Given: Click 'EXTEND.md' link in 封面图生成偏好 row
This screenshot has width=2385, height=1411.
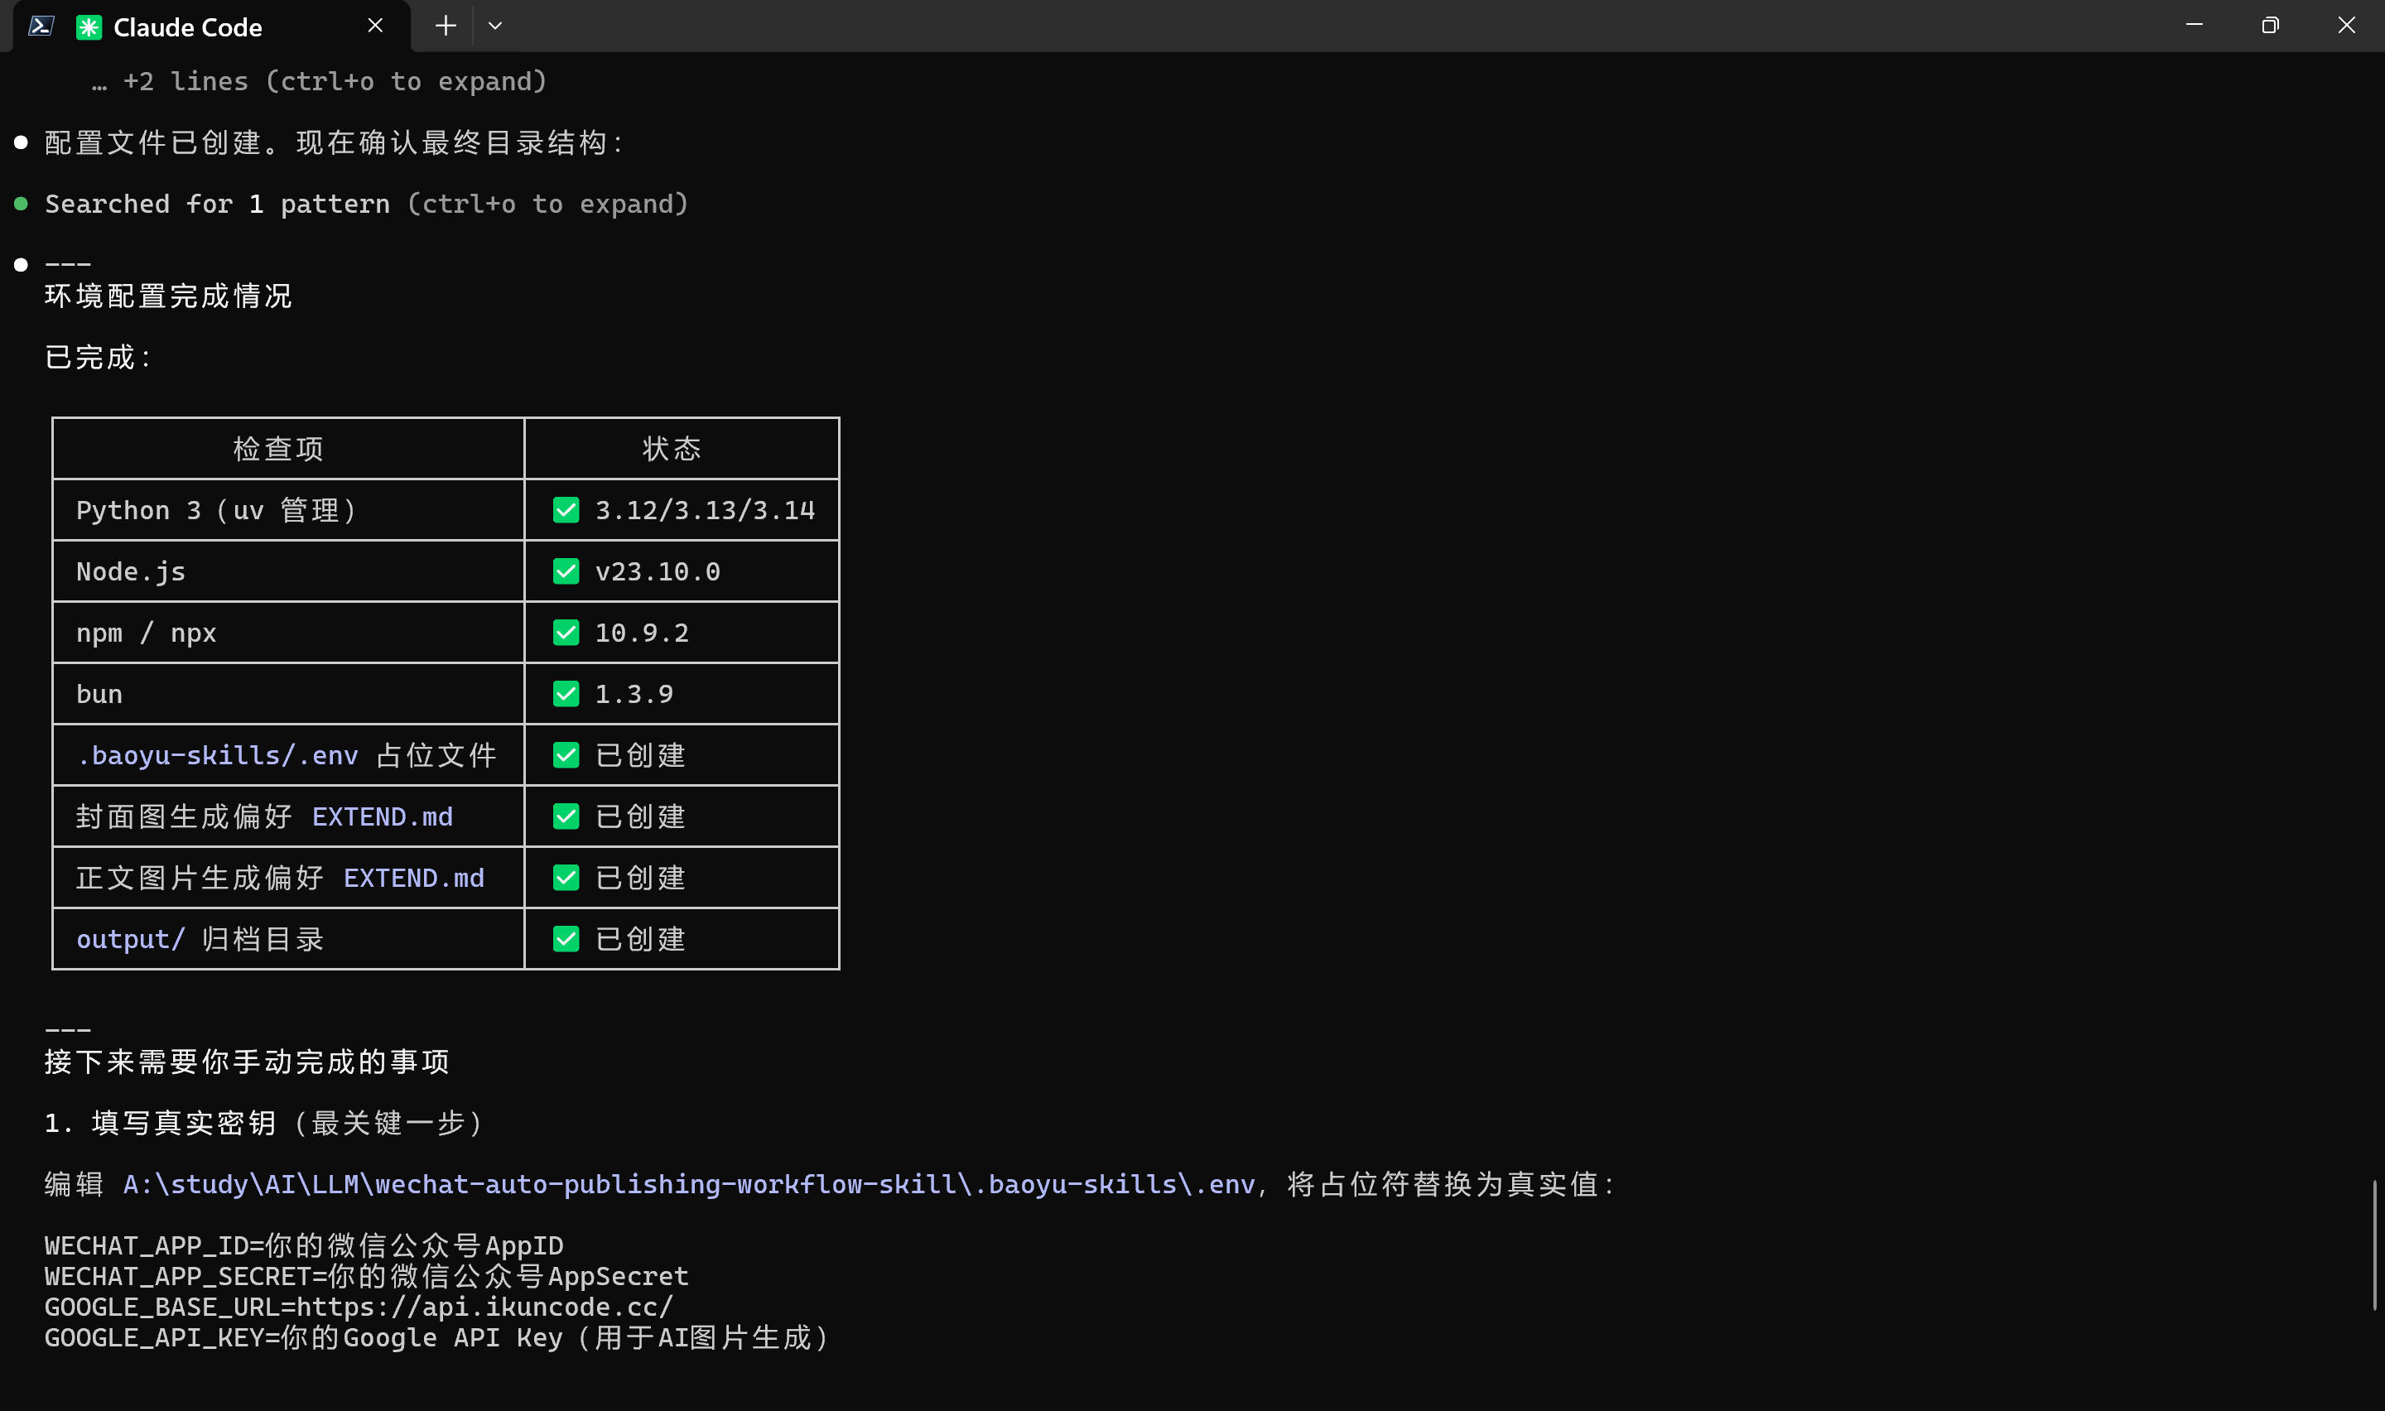Looking at the screenshot, I should tap(382, 816).
